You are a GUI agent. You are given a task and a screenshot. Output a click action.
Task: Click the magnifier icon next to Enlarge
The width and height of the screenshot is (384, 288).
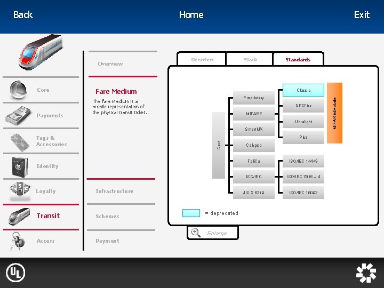(x=196, y=233)
